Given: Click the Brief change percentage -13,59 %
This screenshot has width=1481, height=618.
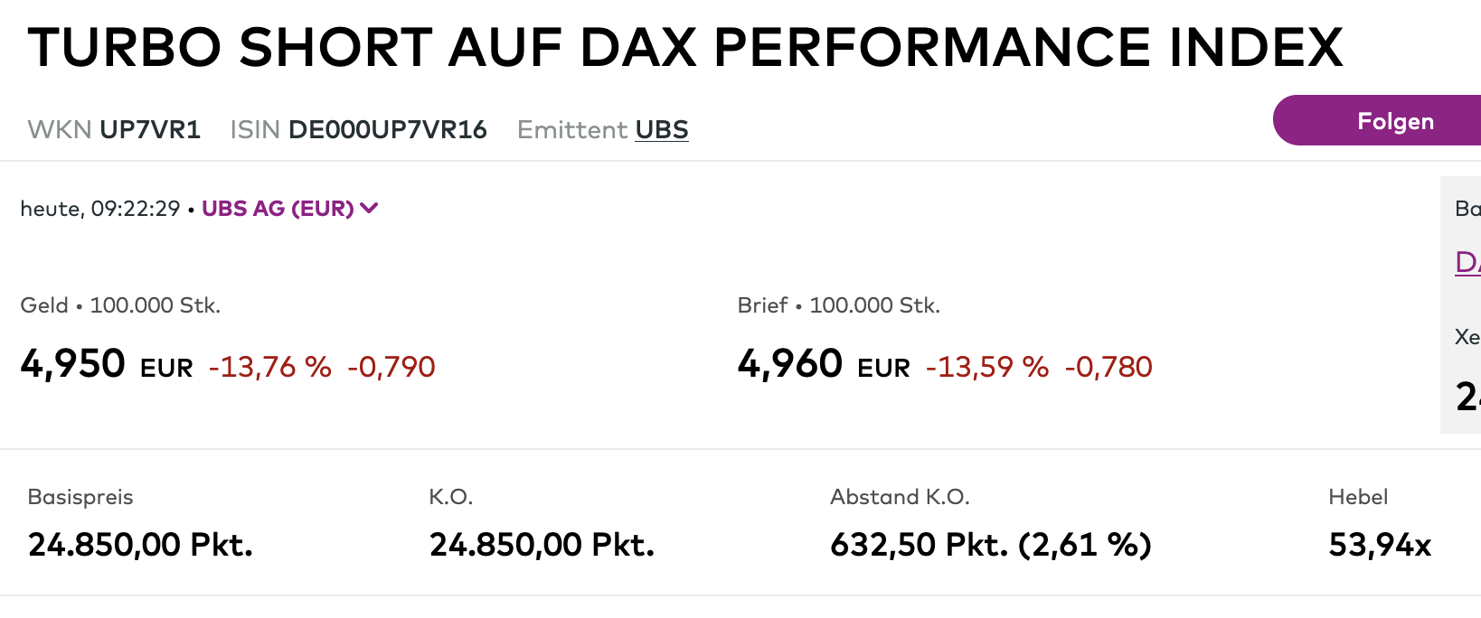Looking at the screenshot, I should (987, 367).
